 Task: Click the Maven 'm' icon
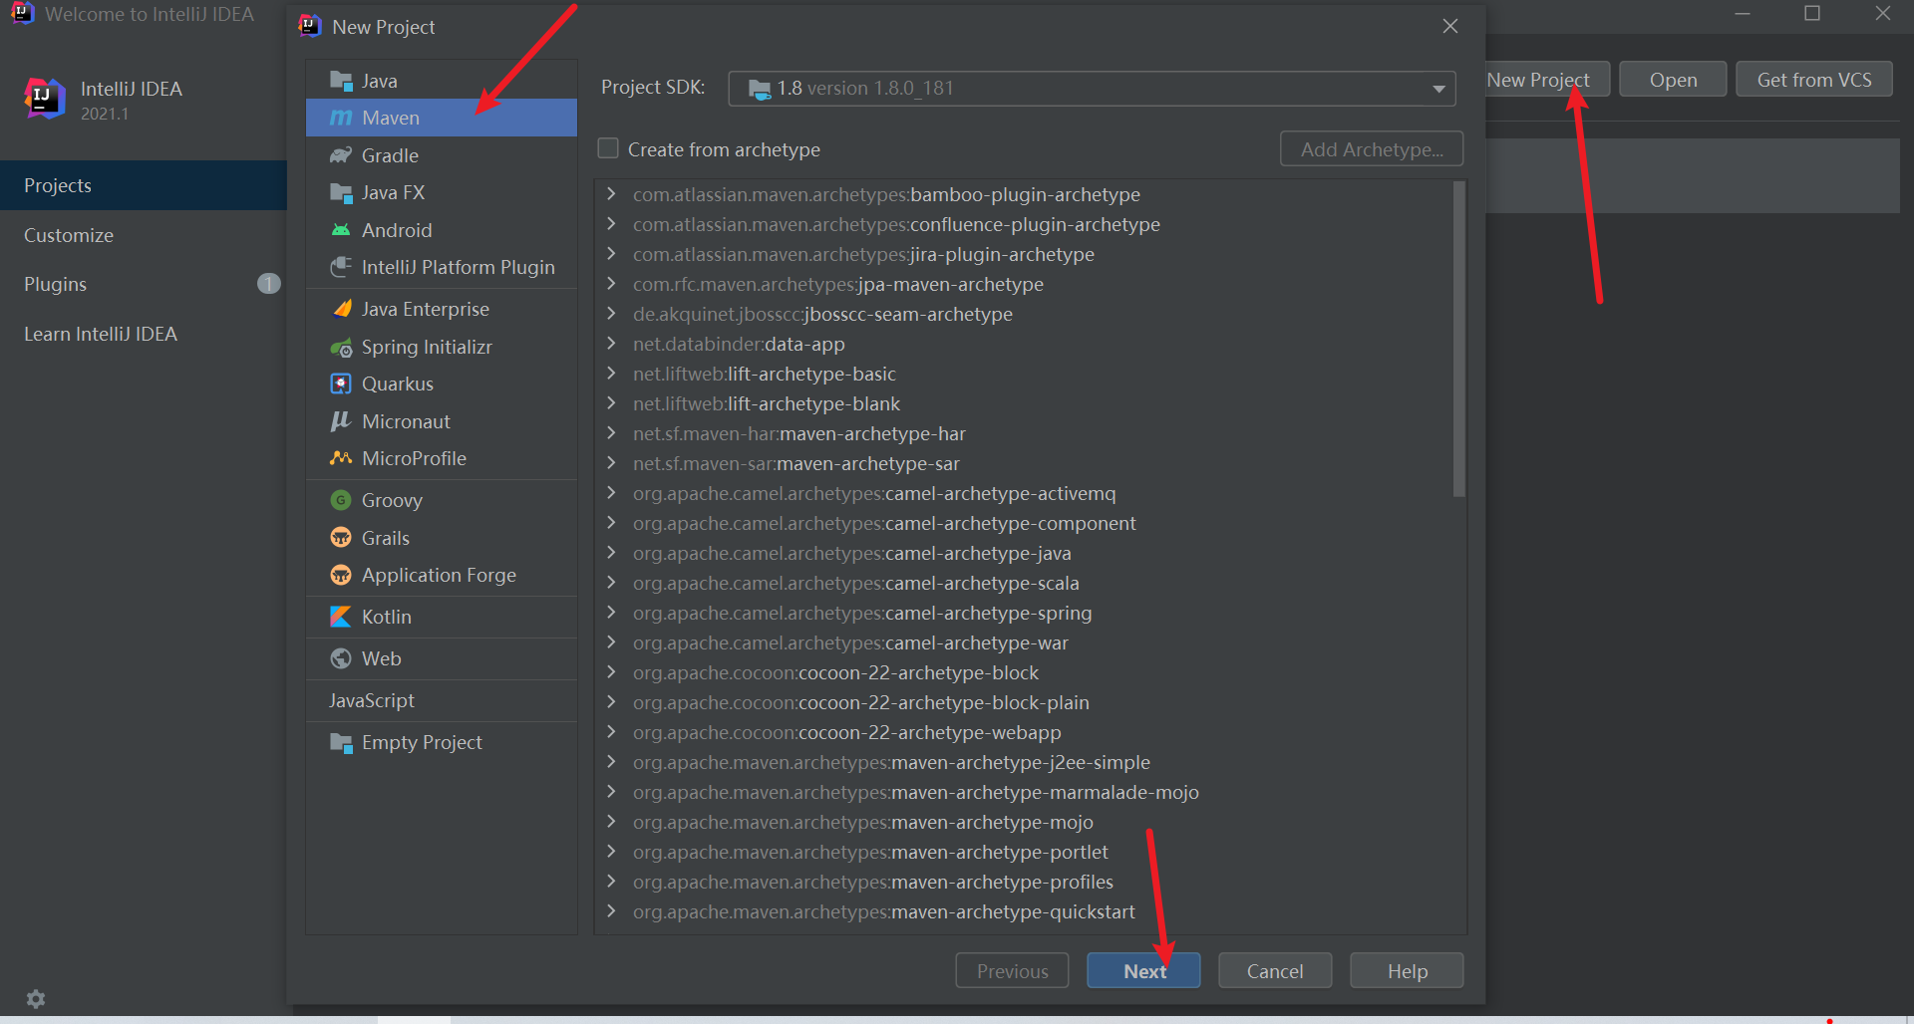click(x=341, y=118)
